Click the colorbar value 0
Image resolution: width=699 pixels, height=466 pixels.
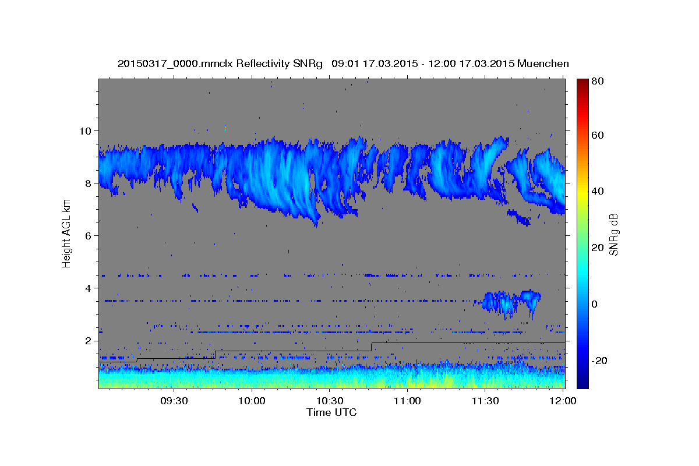pyautogui.click(x=594, y=305)
